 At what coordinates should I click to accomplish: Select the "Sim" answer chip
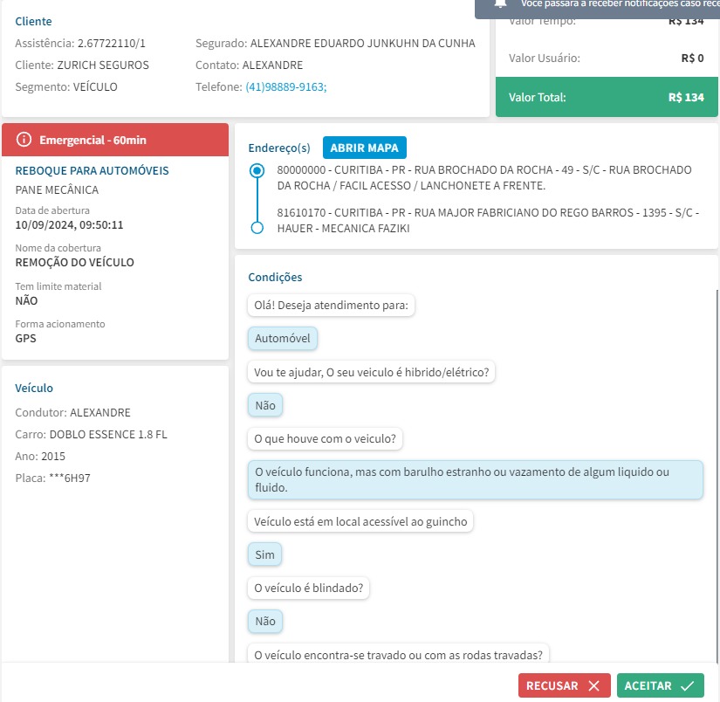point(264,555)
